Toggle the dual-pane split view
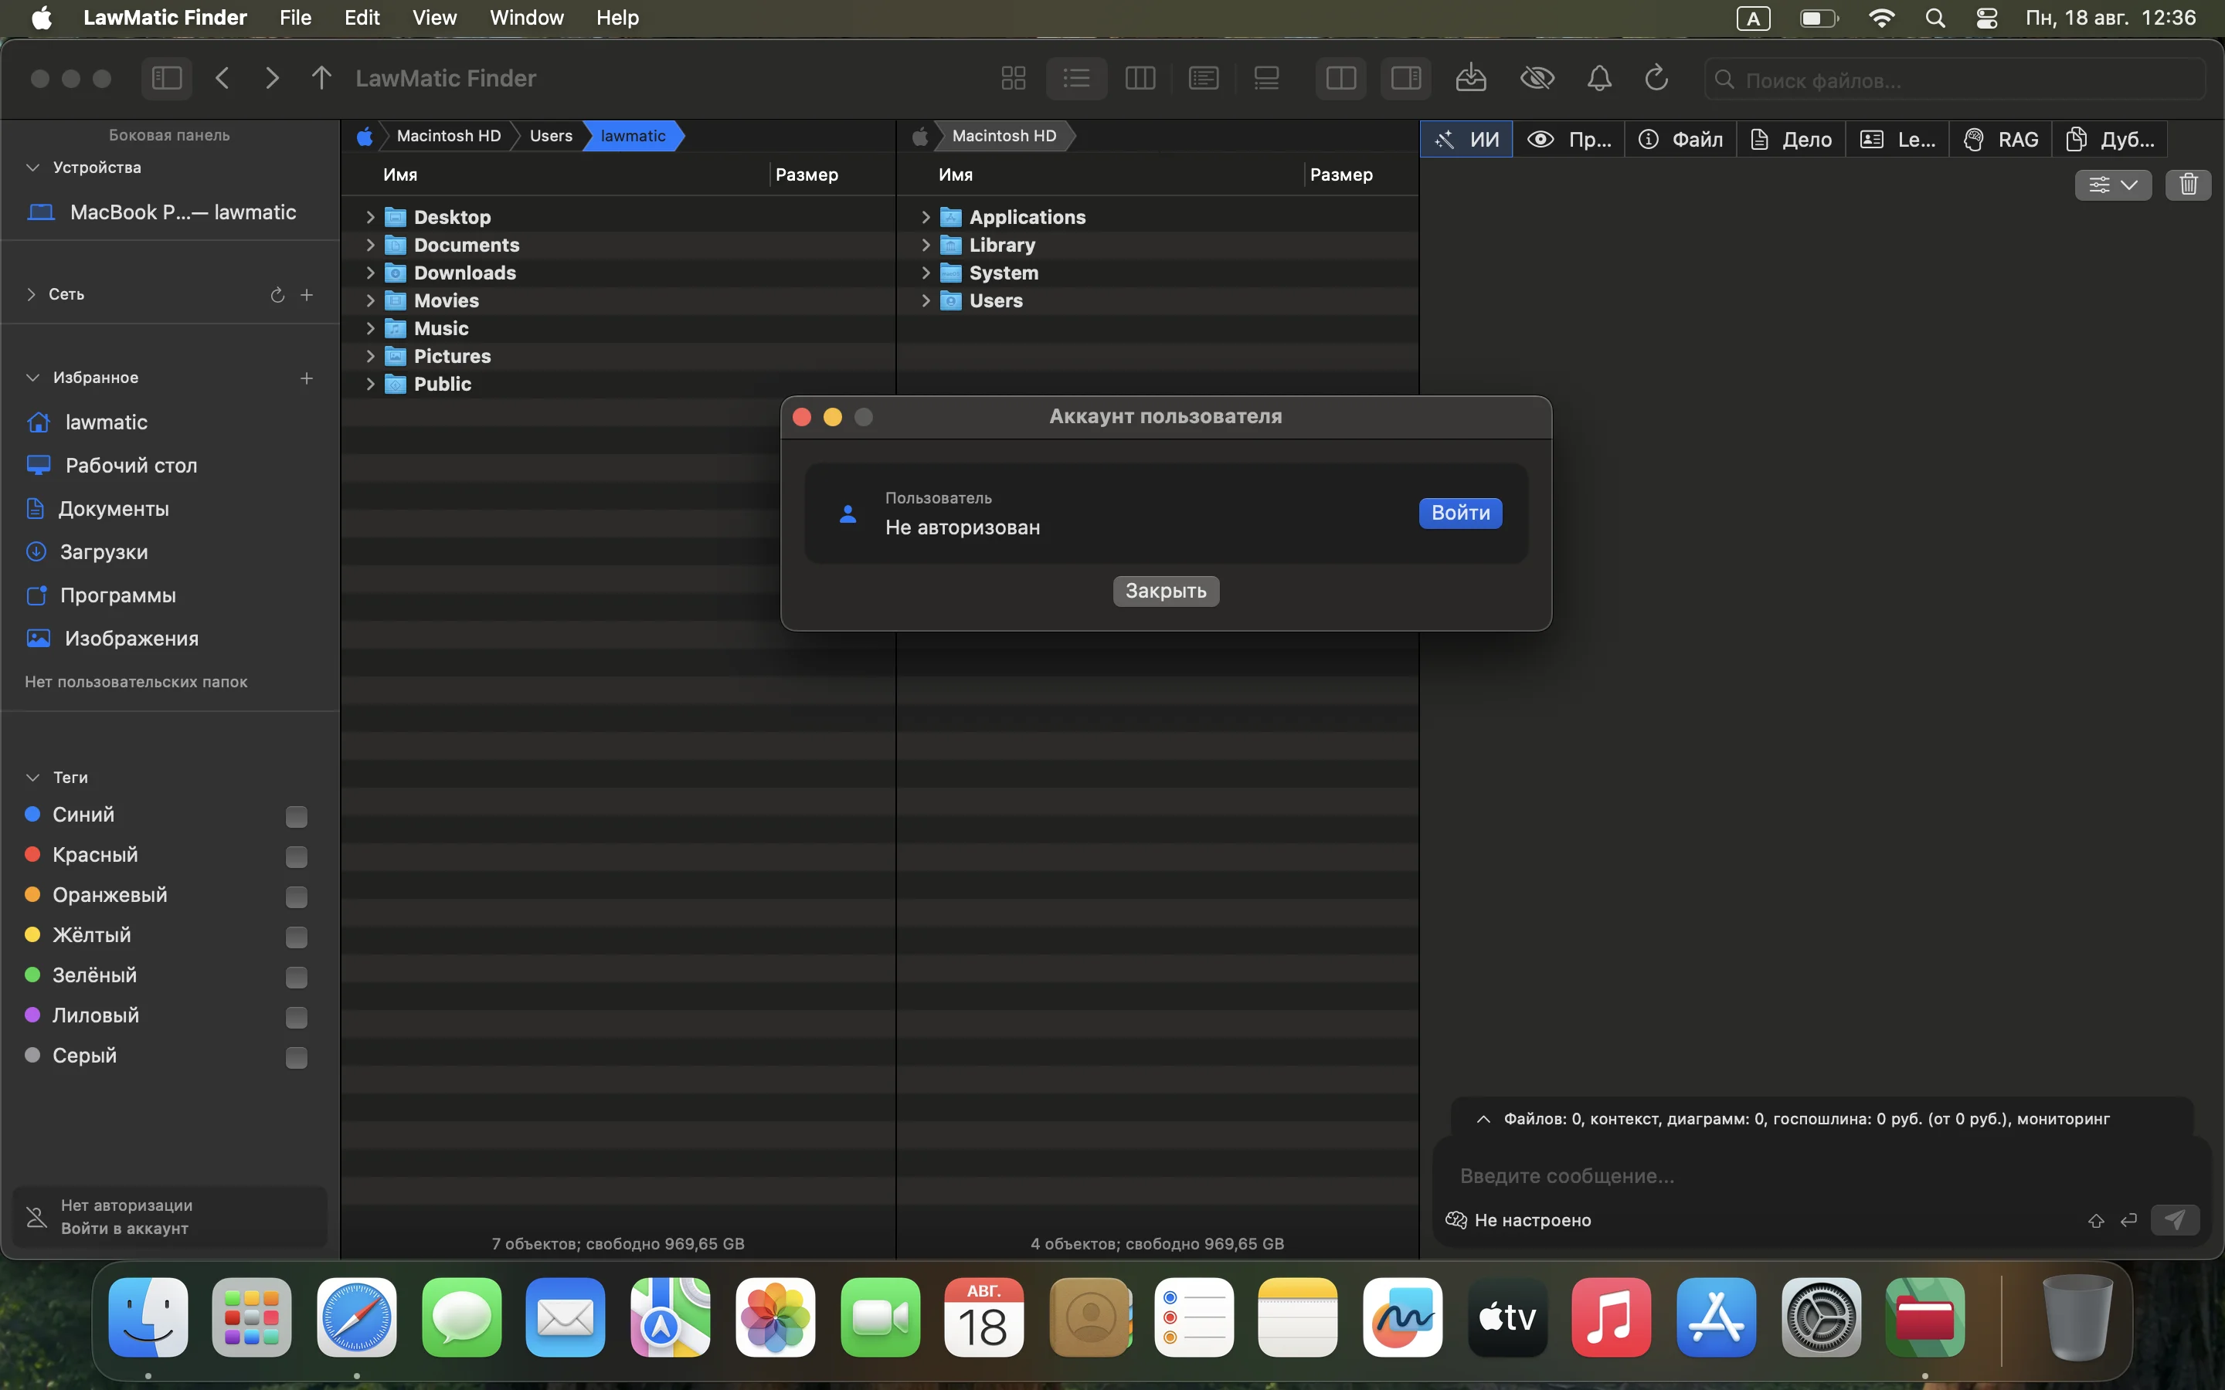The image size is (2225, 1390). [x=1341, y=78]
